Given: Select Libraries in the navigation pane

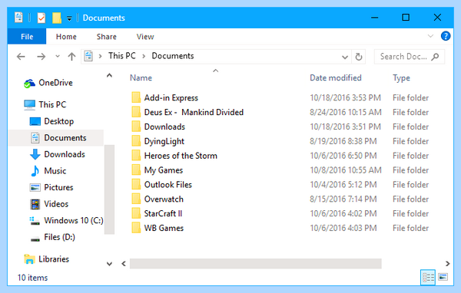Looking at the screenshot, I should [x=46, y=259].
